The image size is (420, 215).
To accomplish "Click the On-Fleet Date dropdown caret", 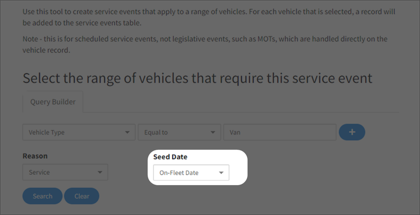I will (221, 173).
